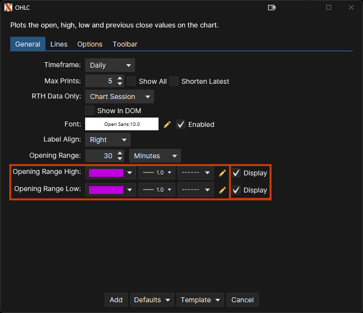Close the OHLC dialog window
Viewport: 363px width, 313px height.
coord(351,7)
